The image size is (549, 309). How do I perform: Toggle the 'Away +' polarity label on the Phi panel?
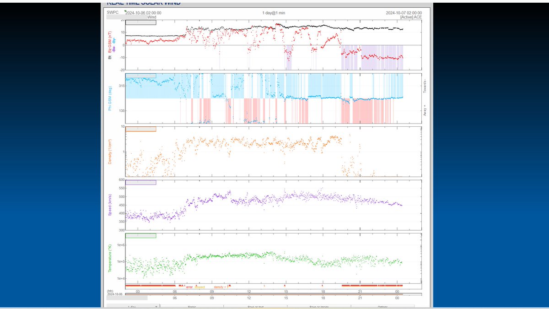(426, 110)
